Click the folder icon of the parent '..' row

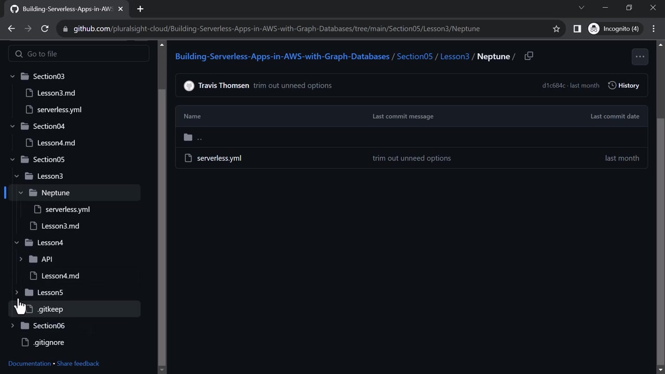tap(188, 137)
